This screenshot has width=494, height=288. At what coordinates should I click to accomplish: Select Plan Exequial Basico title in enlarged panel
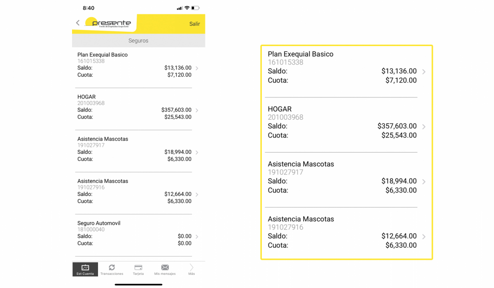(301, 54)
